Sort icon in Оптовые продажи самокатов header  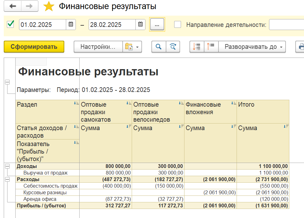(129, 103)
